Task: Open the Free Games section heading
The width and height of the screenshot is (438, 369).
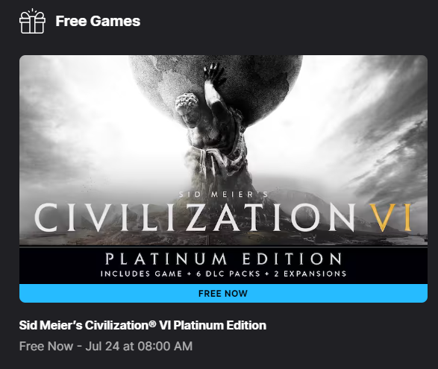Action: tap(98, 21)
